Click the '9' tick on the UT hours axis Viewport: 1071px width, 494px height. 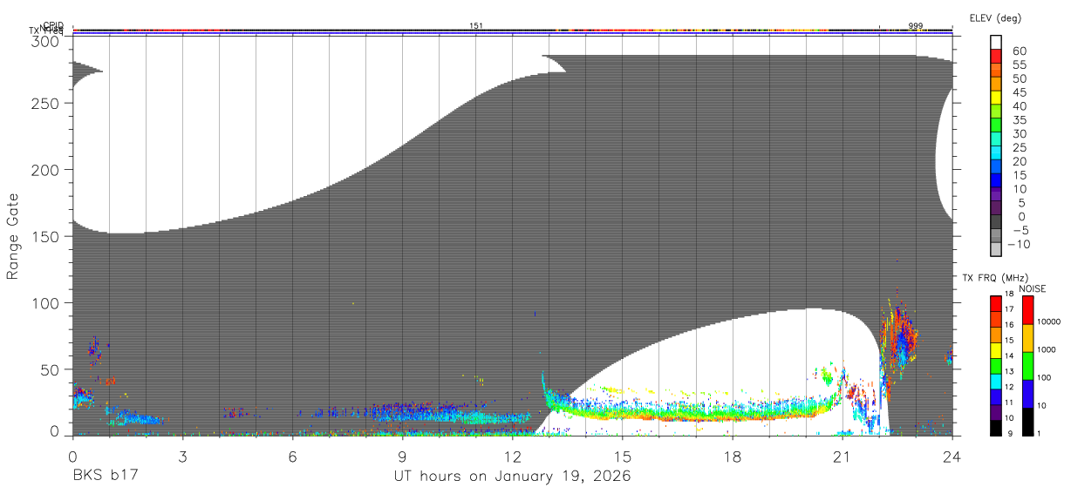(x=402, y=456)
